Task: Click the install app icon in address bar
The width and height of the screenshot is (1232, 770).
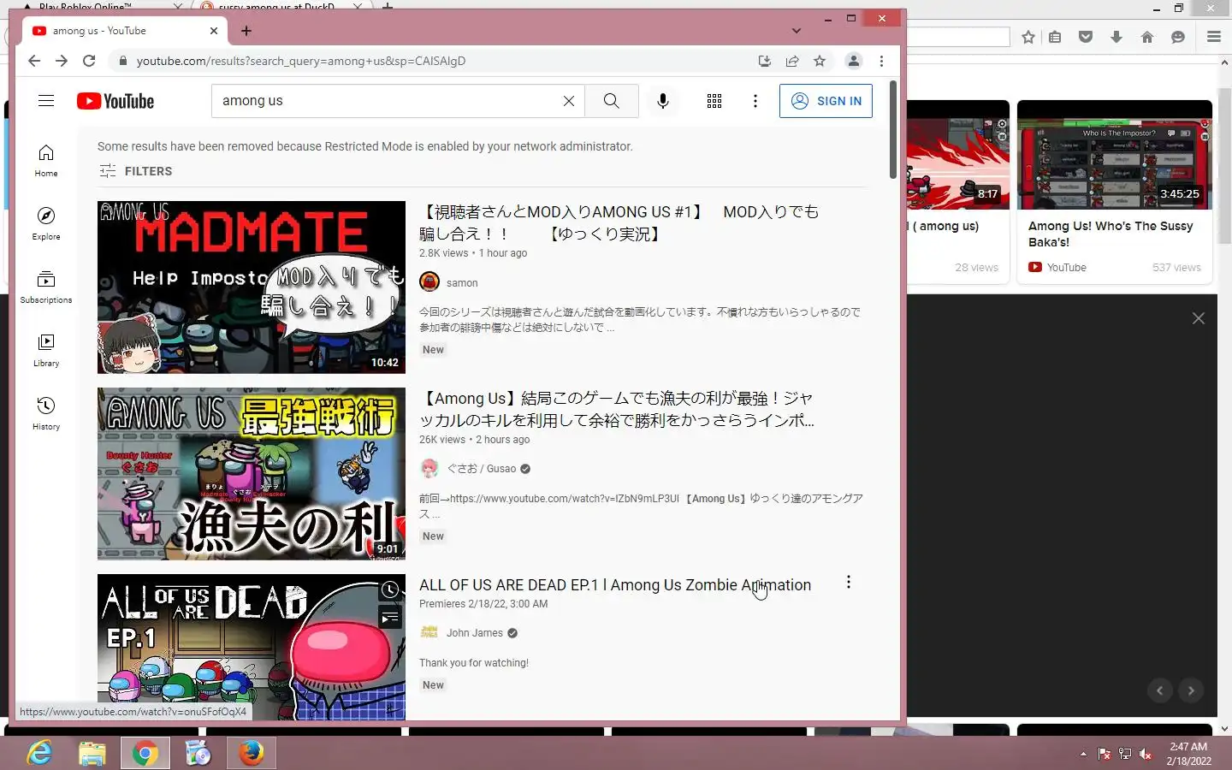Action: tap(765, 61)
